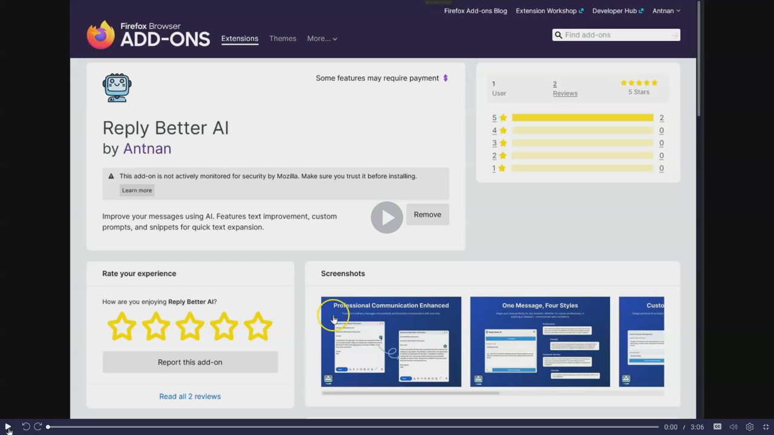The height and width of the screenshot is (435, 774).
Task: Open the Firefox Add-ons Blog link
Action: (x=475, y=11)
